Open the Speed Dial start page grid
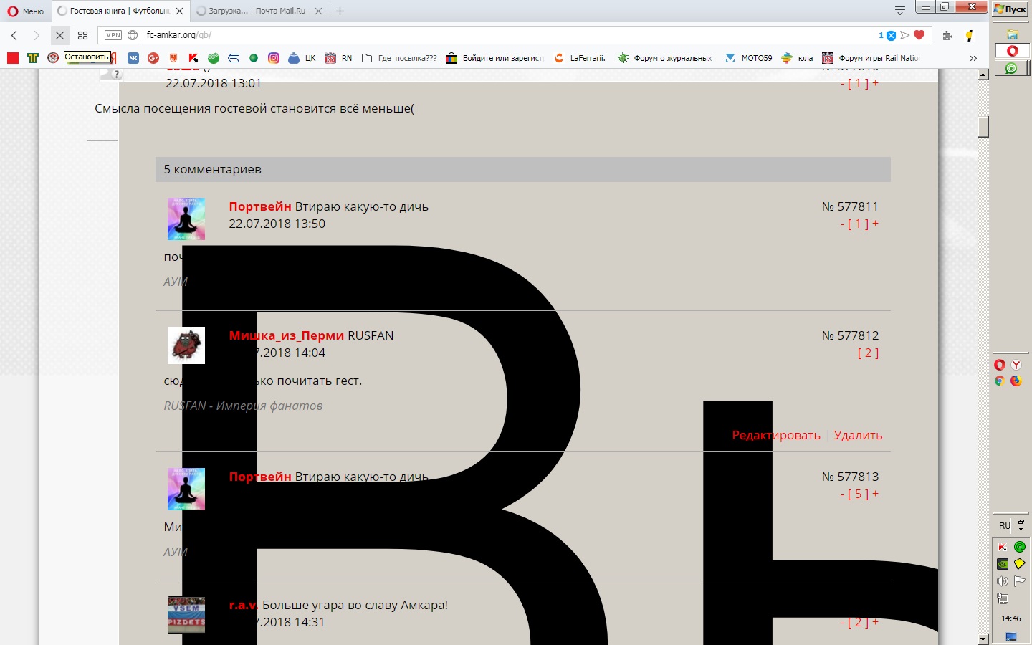Screen dimensions: 1032x645 pos(83,35)
